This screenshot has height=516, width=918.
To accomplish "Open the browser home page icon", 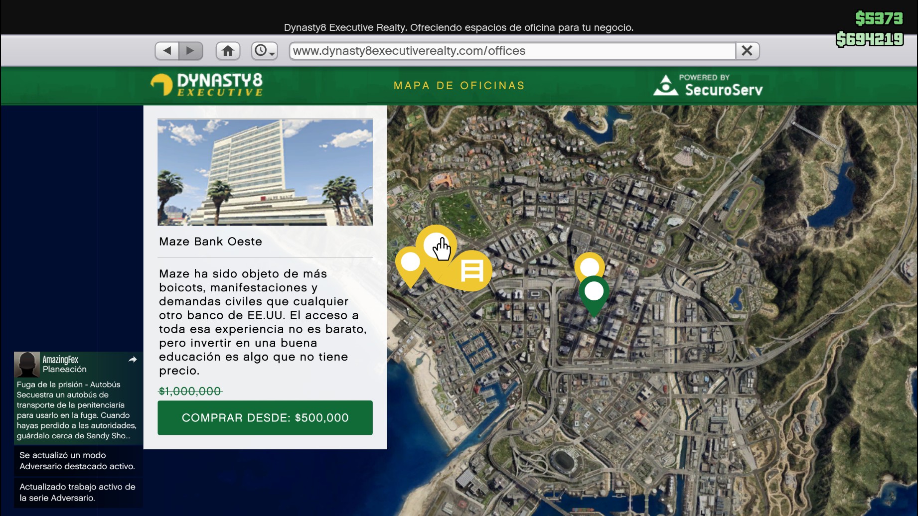I will (228, 51).
